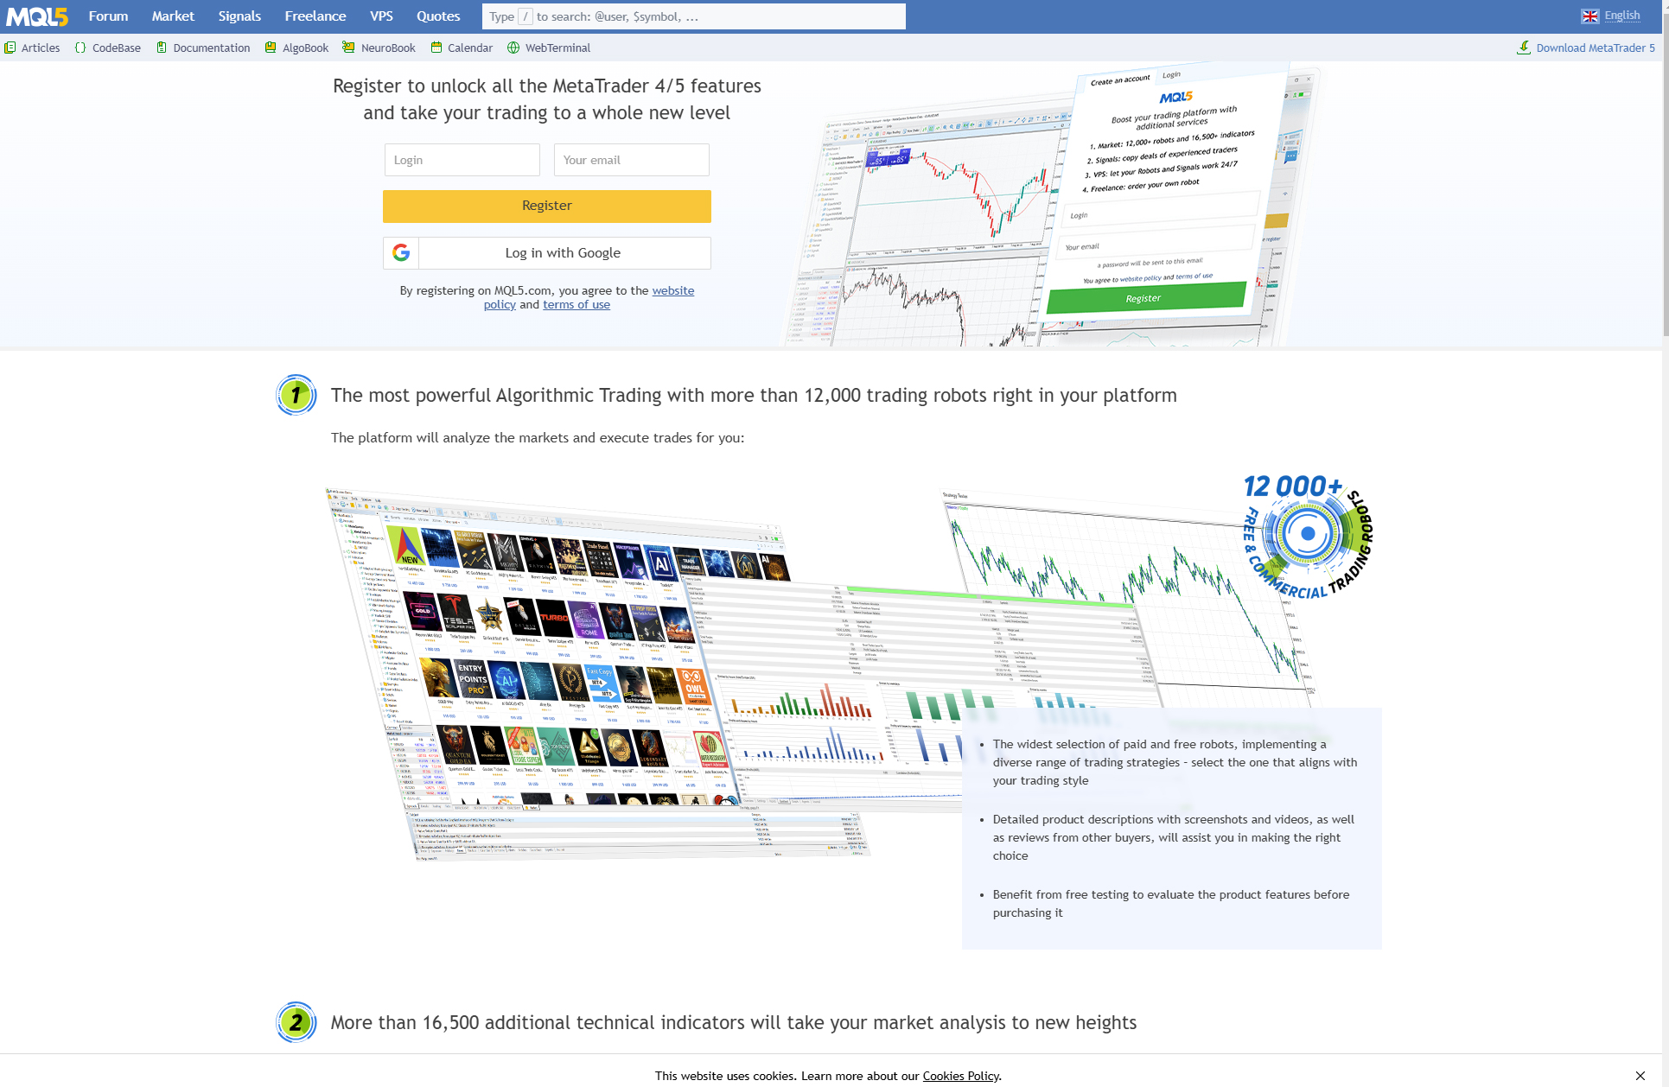Click the Calendar icon

(x=436, y=46)
